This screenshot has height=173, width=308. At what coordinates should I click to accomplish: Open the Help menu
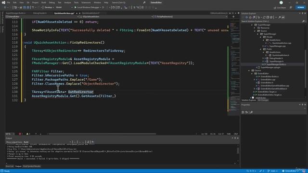coord(106,2)
